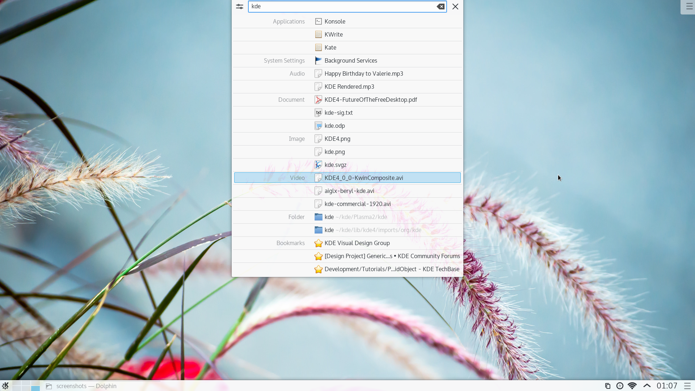Open Development/Tutorials/P...idObject - KDE TechBase

tap(392, 269)
